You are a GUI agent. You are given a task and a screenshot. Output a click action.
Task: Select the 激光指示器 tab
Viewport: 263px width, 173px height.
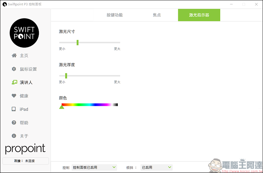(x=199, y=15)
